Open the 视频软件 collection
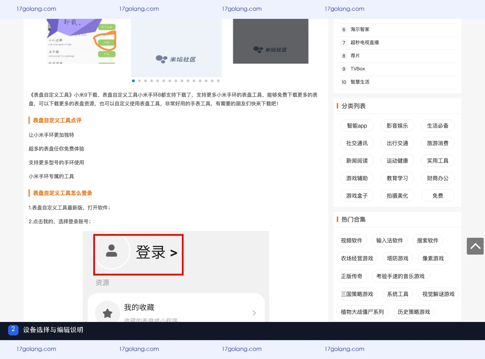Viewport: 485px width, 359px height. pos(352,240)
